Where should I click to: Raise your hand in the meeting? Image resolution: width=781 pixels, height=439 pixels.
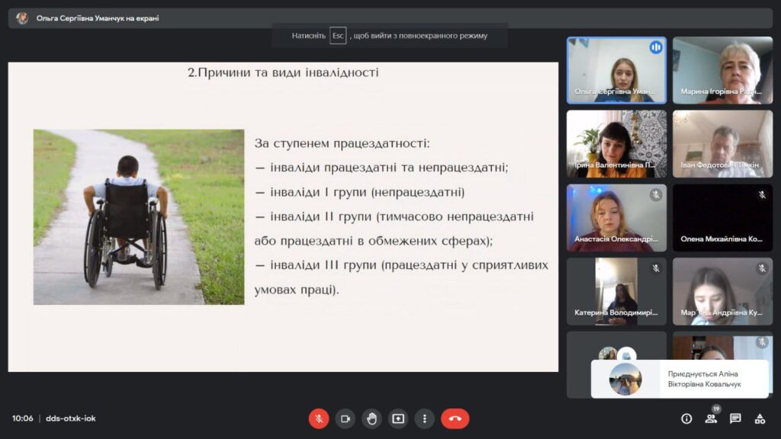(x=371, y=418)
